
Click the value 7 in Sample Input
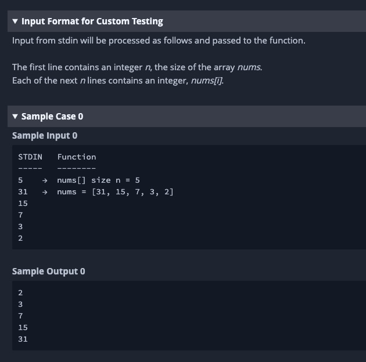[21, 215]
